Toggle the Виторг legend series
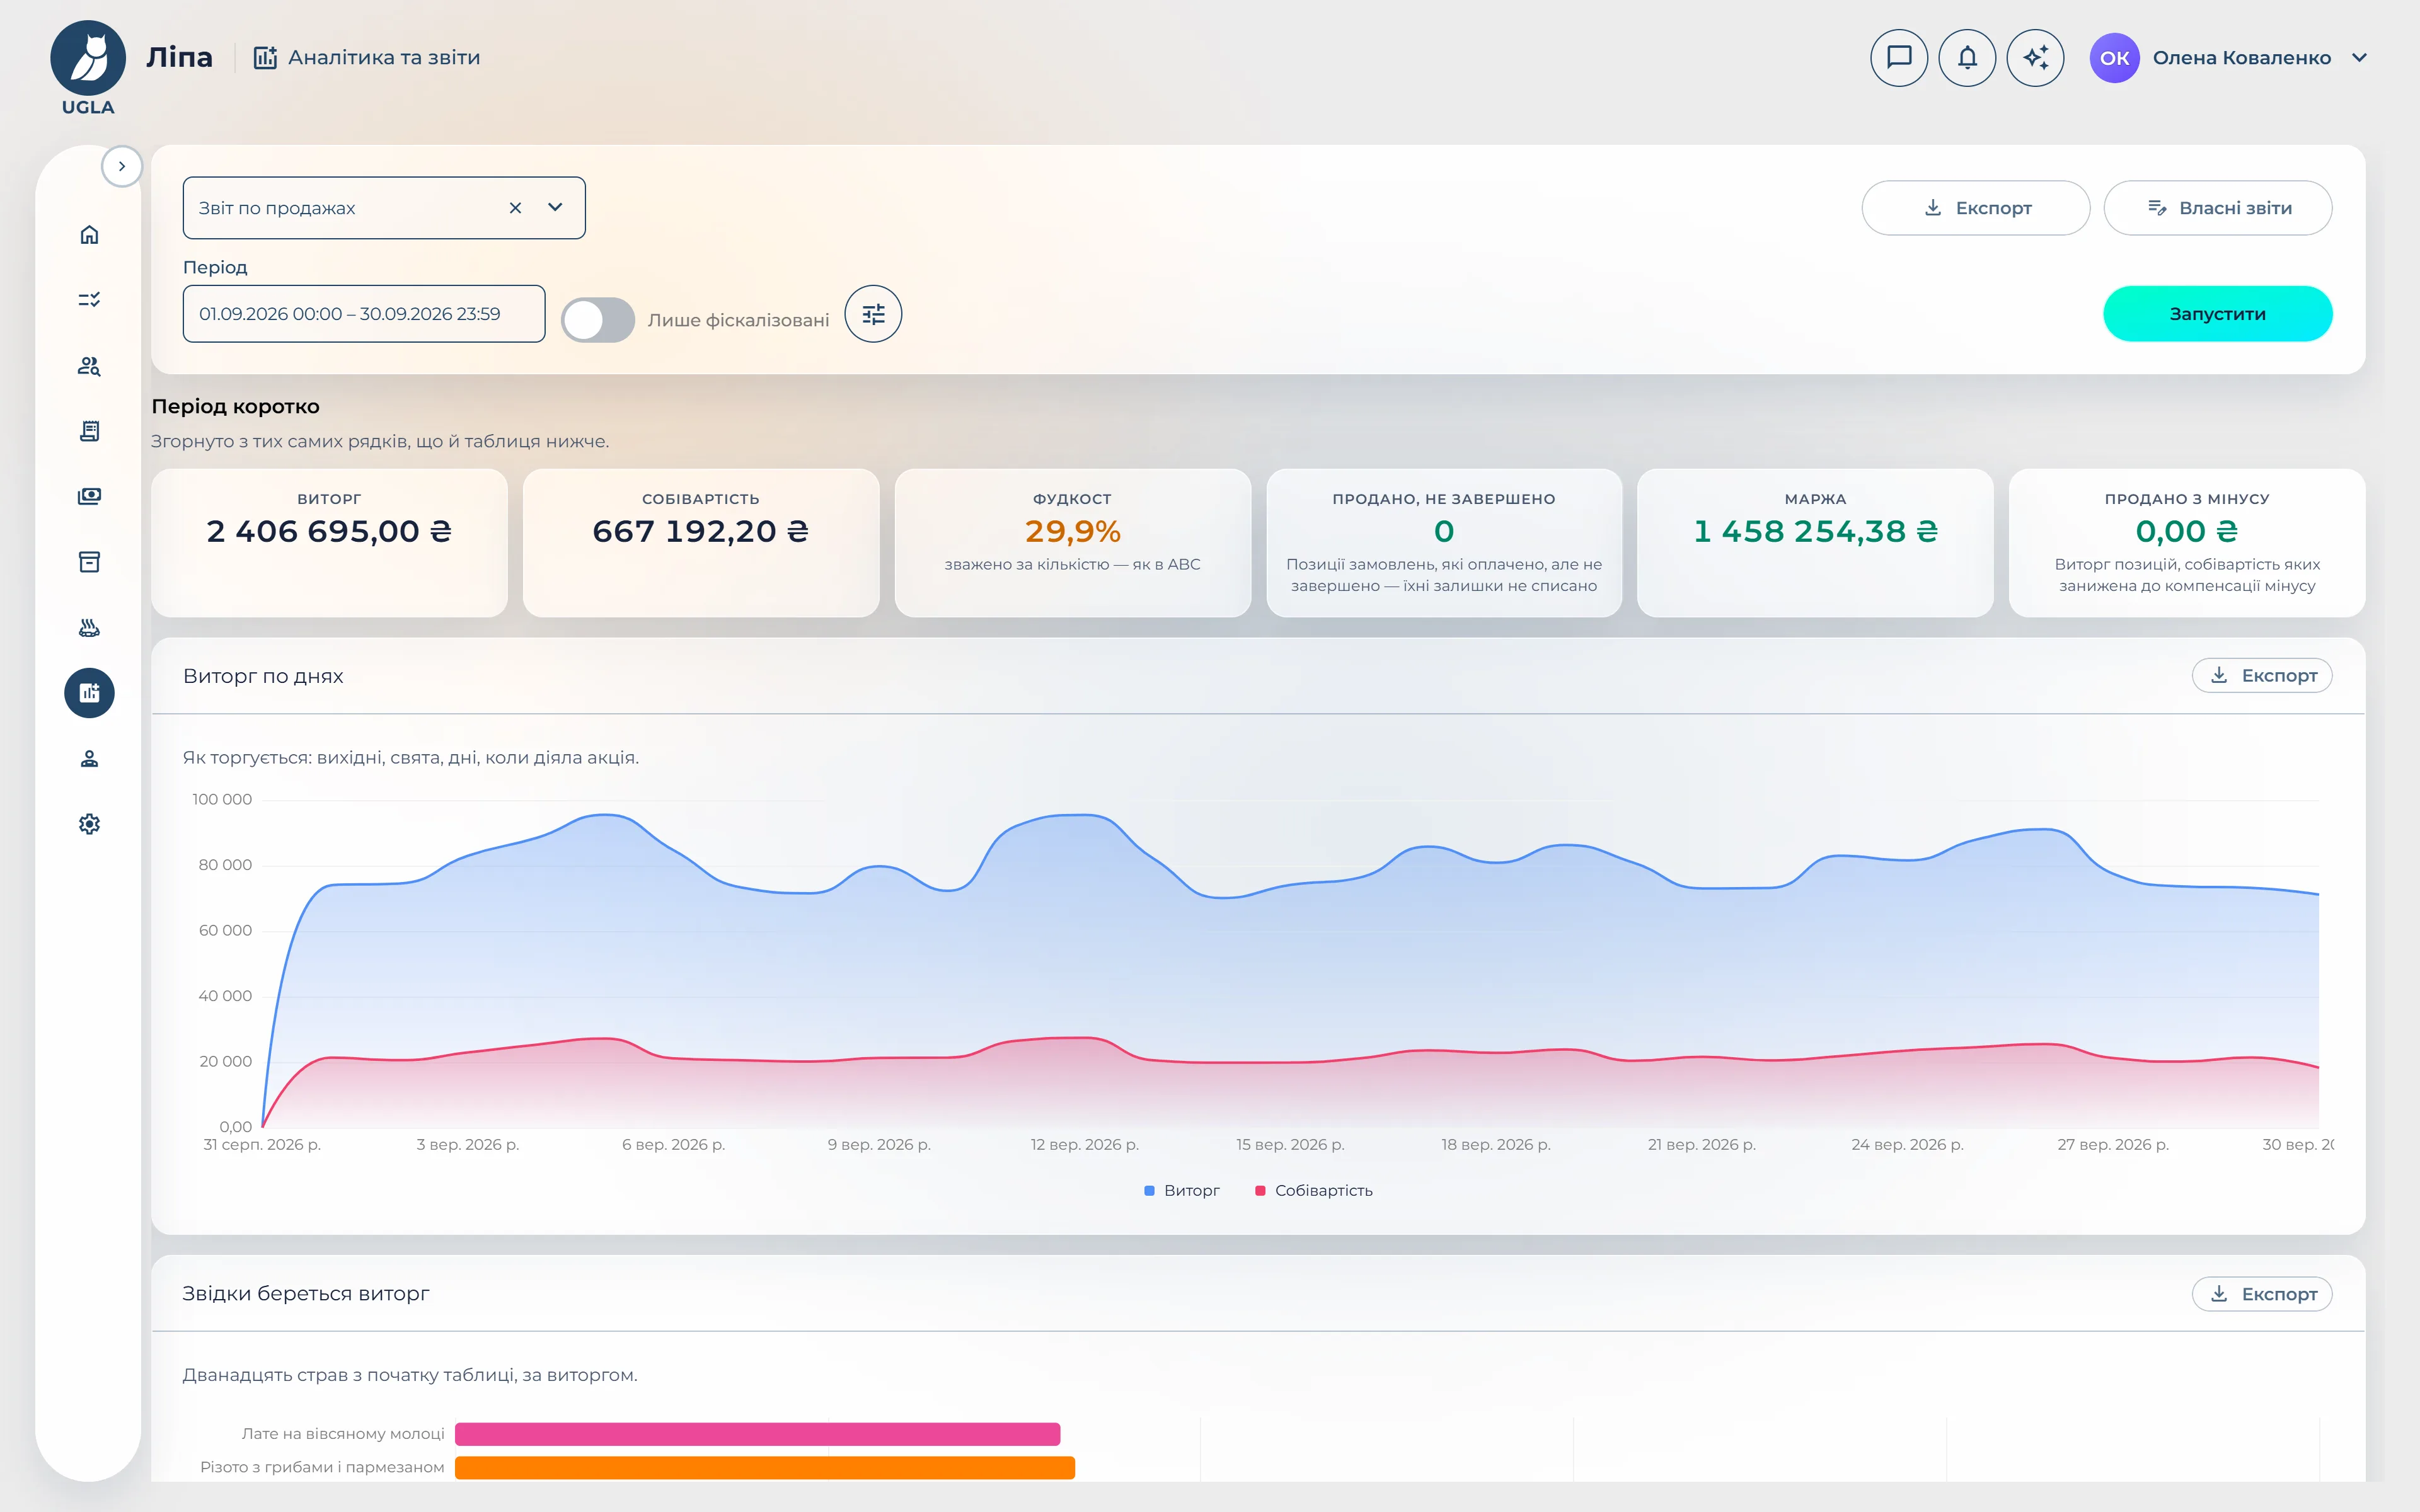The width and height of the screenshot is (2420, 1512). [1182, 1191]
